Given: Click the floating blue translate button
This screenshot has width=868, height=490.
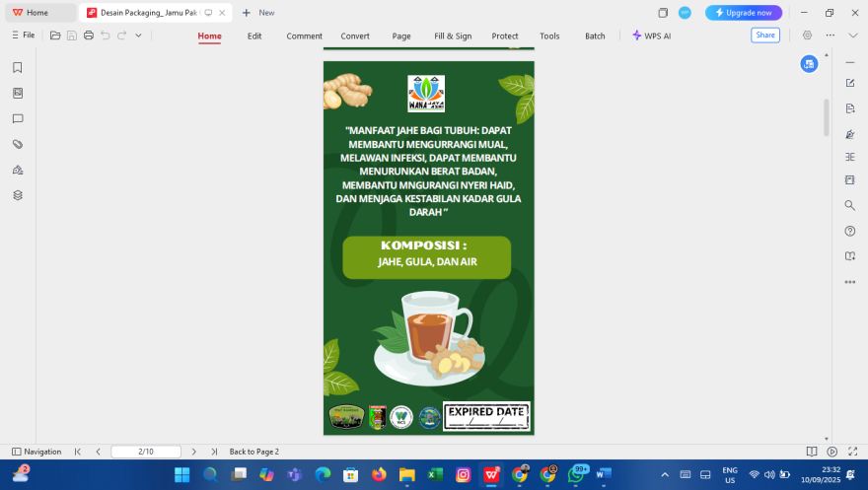Looking at the screenshot, I should [x=809, y=63].
